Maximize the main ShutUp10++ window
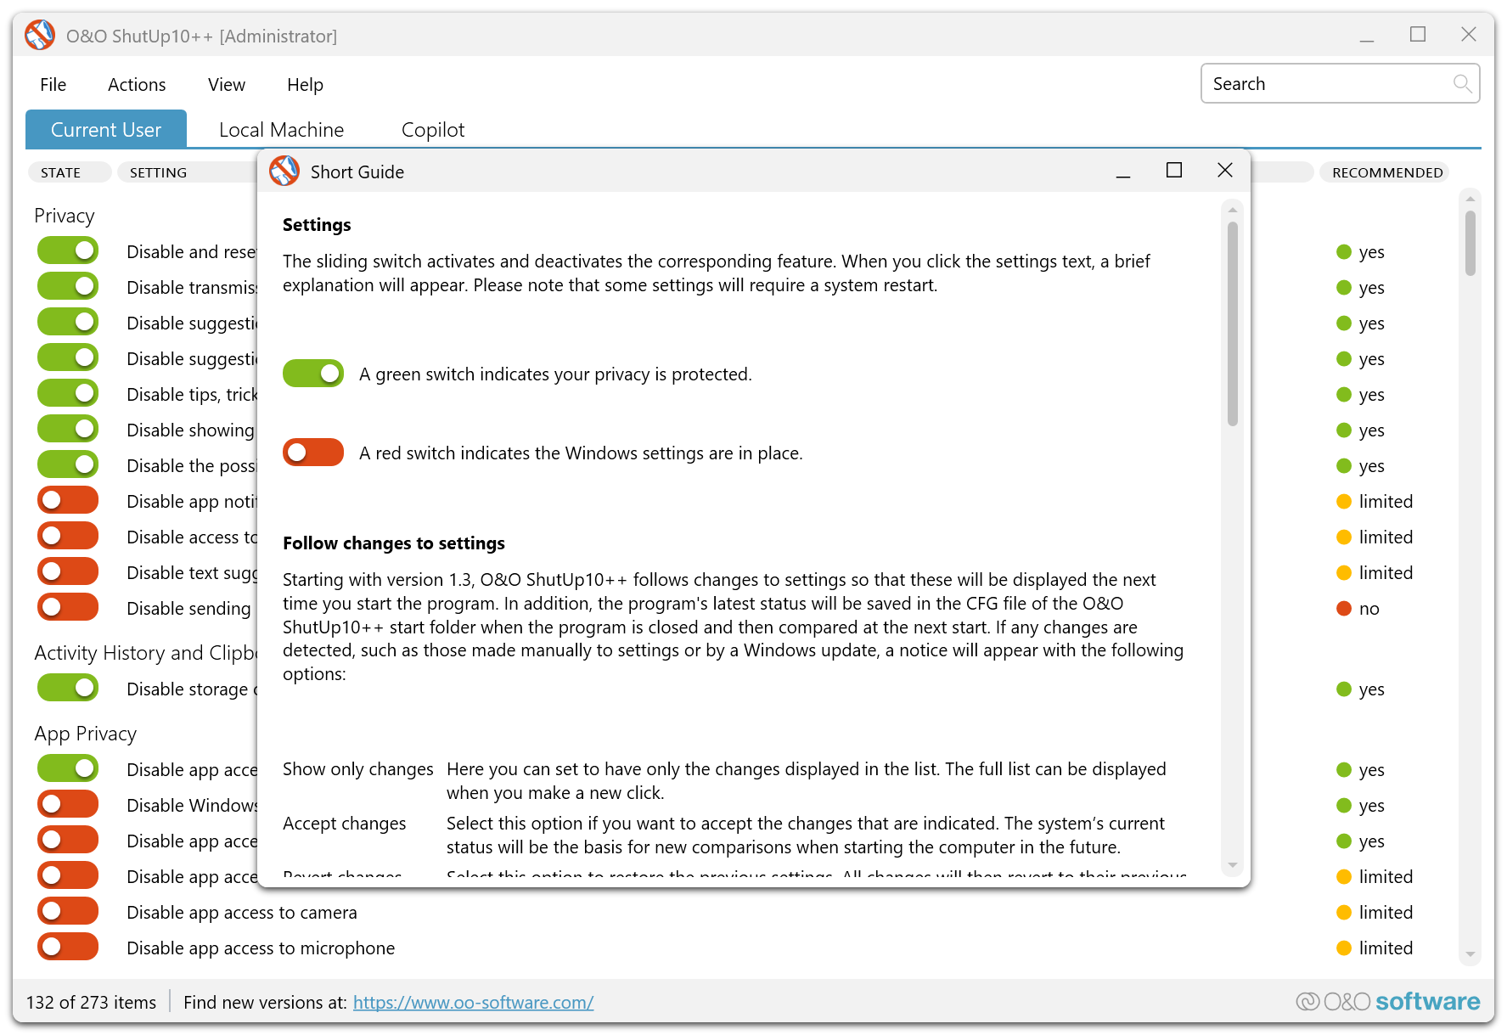This screenshot has width=1507, height=1035. pos(1417,35)
